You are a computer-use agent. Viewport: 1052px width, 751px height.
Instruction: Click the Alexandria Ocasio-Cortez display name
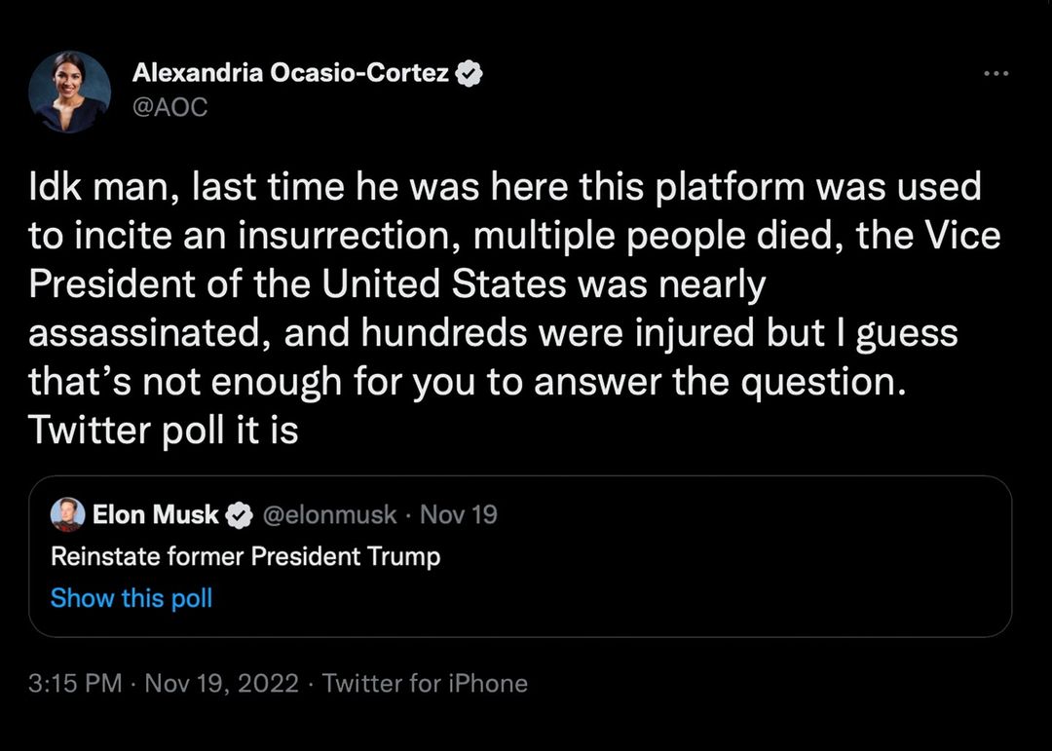point(290,73)
